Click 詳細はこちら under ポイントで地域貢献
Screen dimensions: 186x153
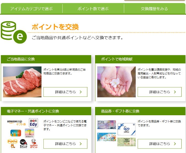160,92
